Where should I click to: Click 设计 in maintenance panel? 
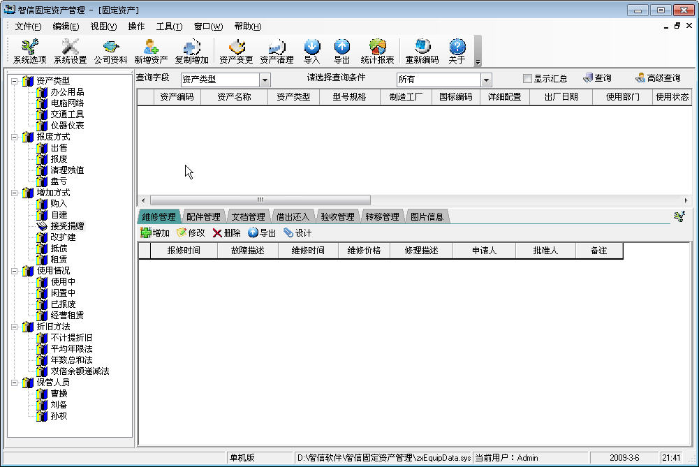click(297, 232)
